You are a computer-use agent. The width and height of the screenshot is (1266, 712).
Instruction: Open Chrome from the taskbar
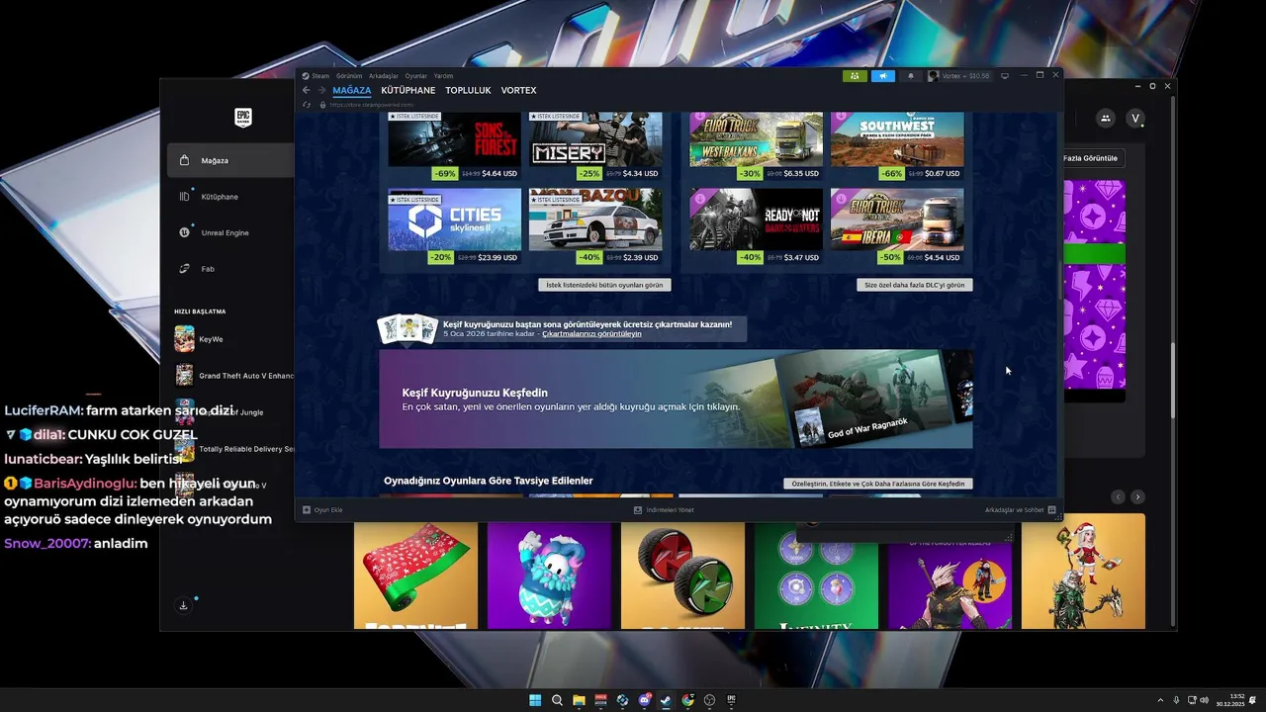pos(687,700)
